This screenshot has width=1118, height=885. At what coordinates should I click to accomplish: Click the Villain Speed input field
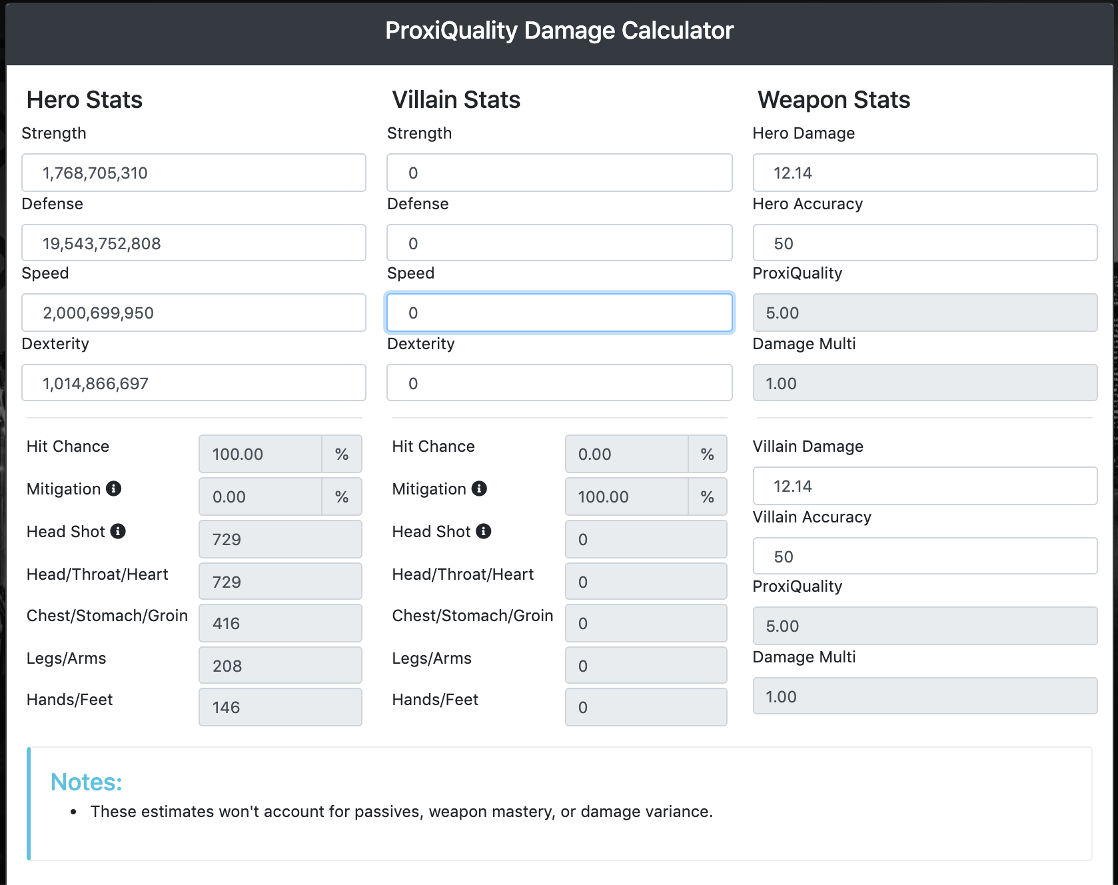[559, 313]
